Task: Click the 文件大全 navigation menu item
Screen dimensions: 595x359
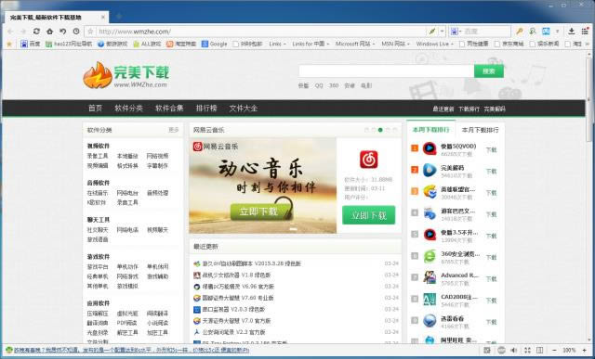Action: coord(244,109)
